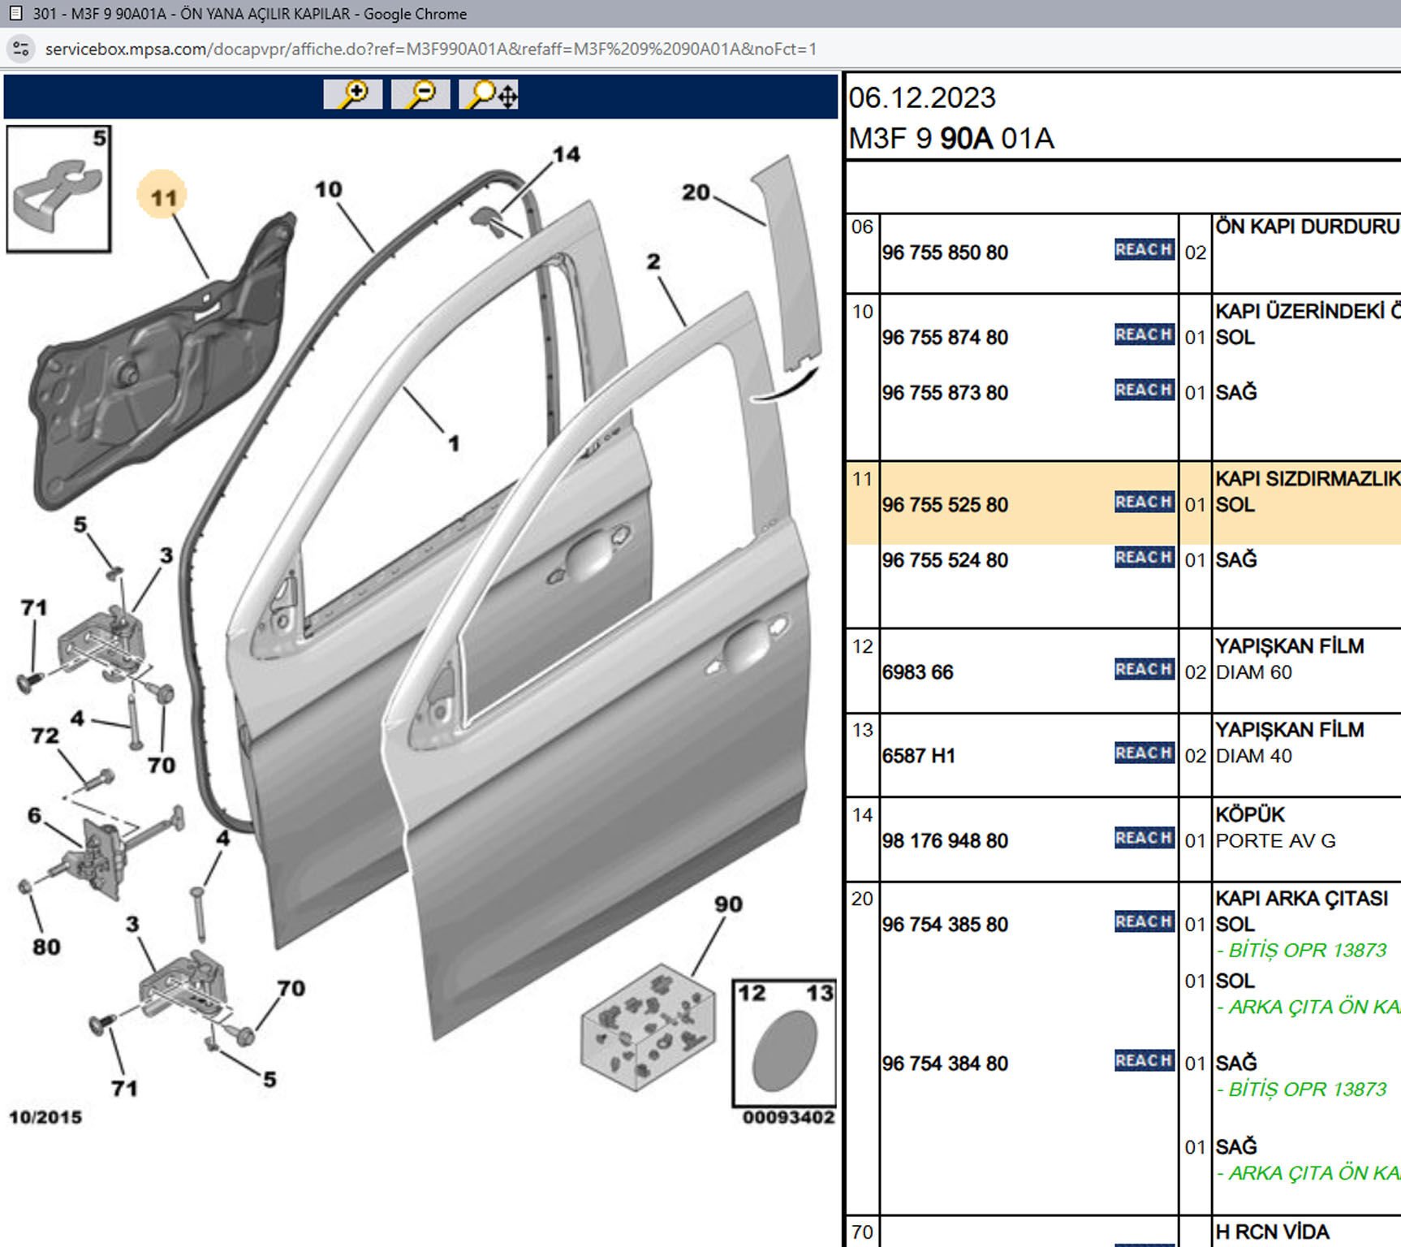Click REACH badge for part 96 754 385 80

pyautogui.click(x=1144, y=922)
